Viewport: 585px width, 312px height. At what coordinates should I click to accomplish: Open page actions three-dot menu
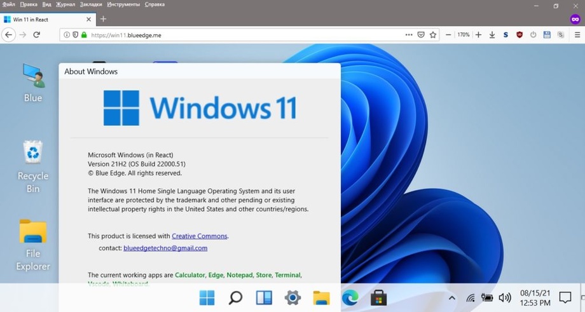pos(409,35)
